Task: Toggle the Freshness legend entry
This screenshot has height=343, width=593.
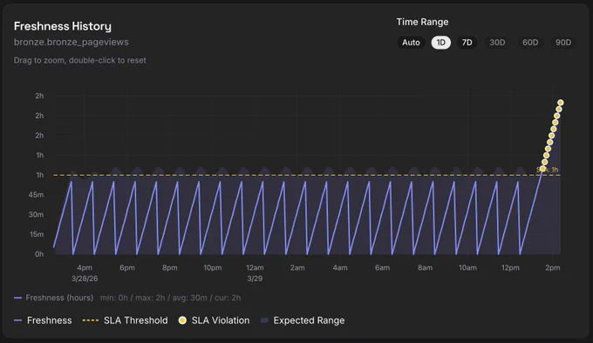Action: pos(43,320)
